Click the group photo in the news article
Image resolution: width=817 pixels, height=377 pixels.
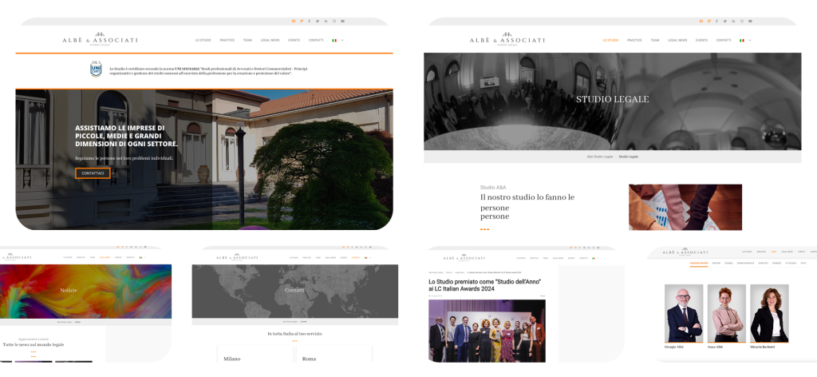pos(487,331)
